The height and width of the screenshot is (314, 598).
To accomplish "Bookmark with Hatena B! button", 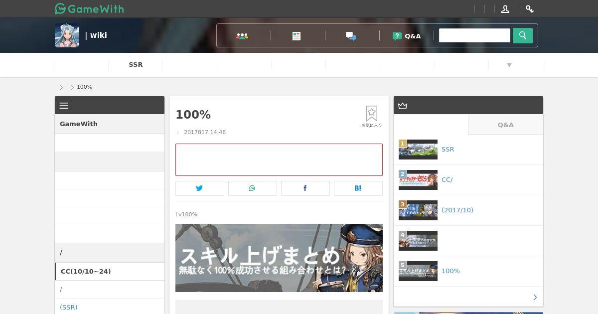I will point(358,188).
